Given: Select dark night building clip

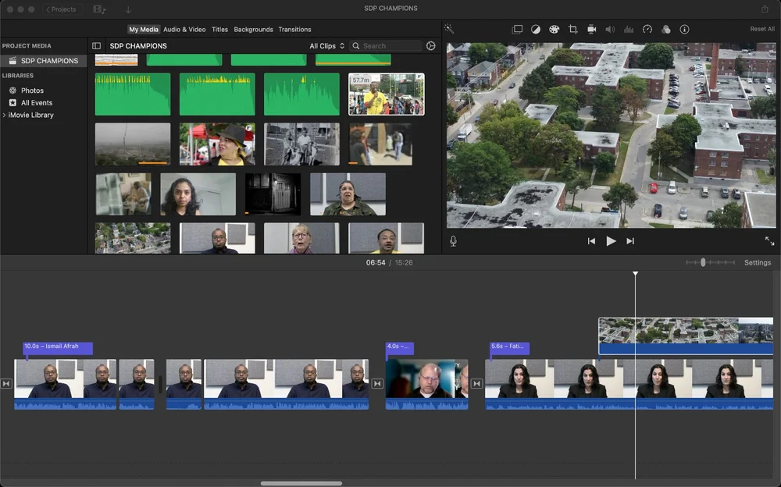Looking at the screenshot, I should tap(273, 194).
